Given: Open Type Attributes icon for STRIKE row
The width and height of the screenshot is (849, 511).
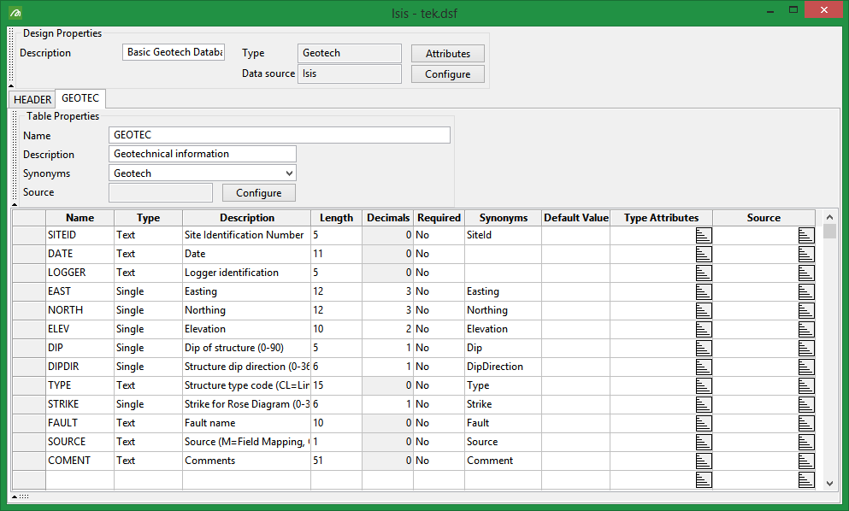Looking at the screenshot, I should click(703, 404).
